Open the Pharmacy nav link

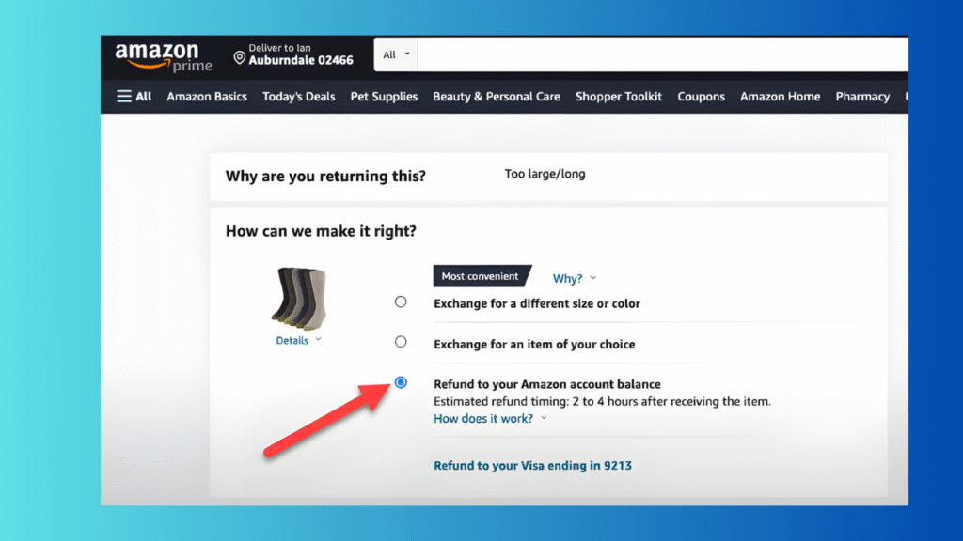click(861, 96)
